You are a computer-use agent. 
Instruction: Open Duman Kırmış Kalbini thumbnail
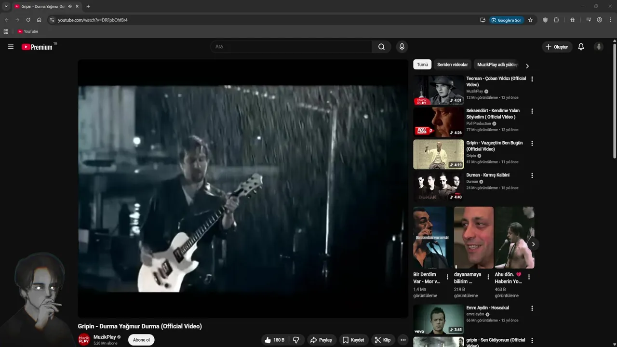click(439, 187)
